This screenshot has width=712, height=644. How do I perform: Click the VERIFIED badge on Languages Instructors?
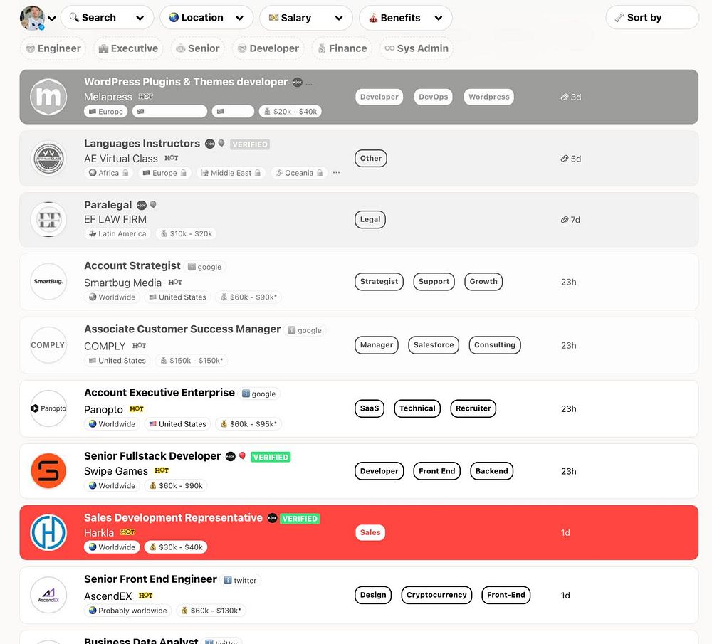coord(250,144)
